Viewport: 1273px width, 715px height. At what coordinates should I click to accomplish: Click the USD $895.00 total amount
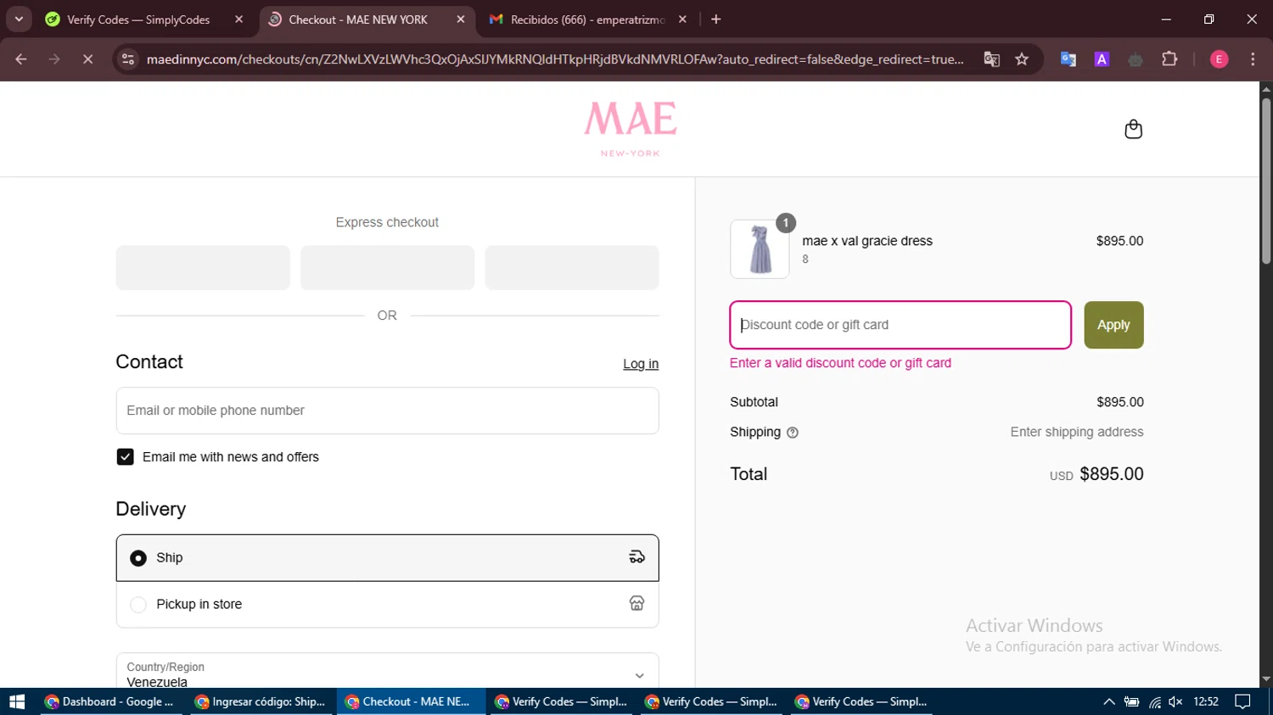(x=1096, y=474)
